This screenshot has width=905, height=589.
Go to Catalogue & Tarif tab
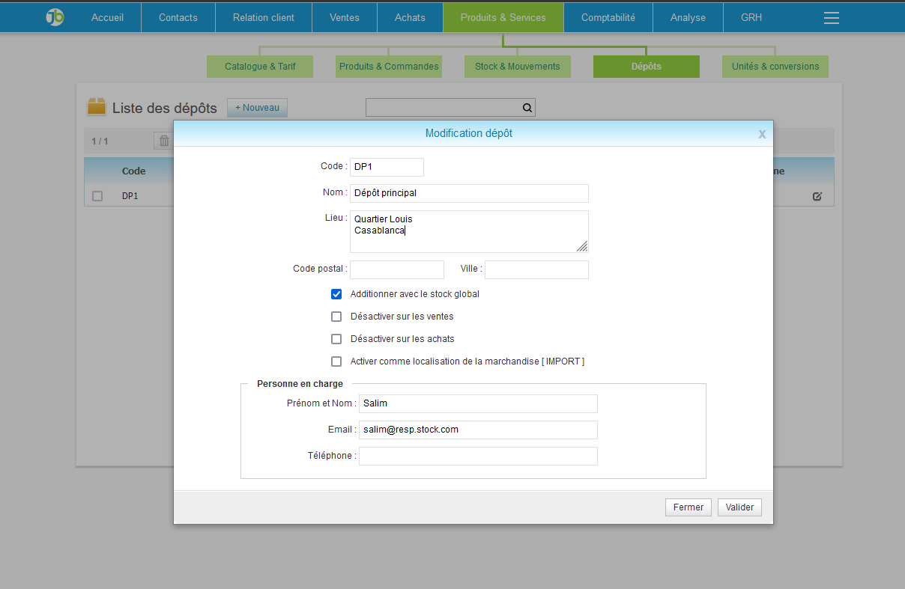pos(260,67)
